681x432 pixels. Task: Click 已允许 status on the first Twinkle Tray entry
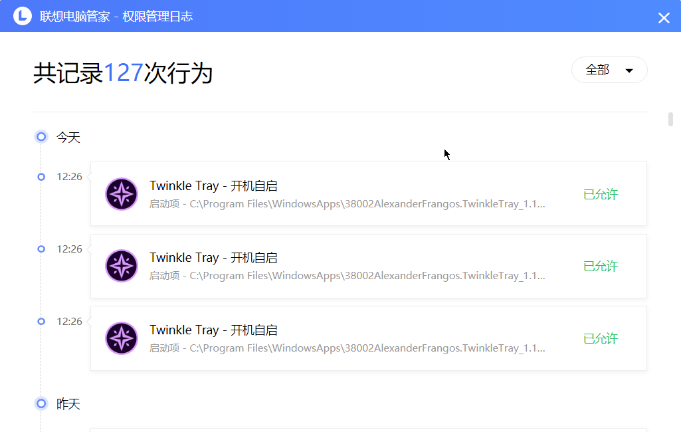pyautogui.click(x=601, y=194)
